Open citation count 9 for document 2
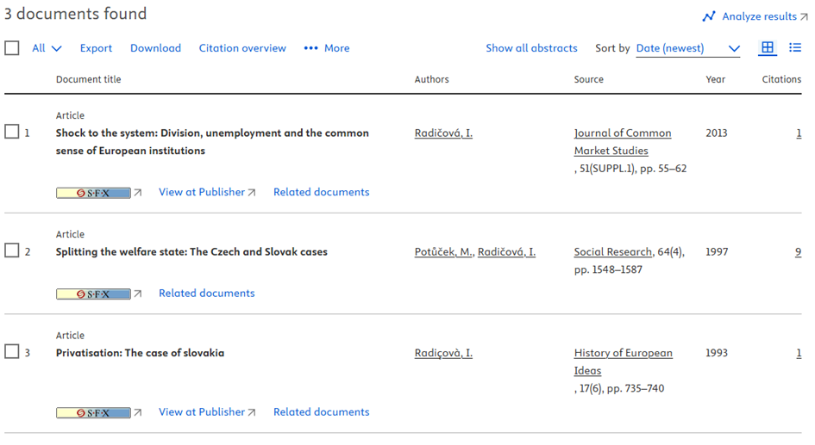The height and width of the screenshot is (445, 815). pyautogui.click(x=798, y=252)
